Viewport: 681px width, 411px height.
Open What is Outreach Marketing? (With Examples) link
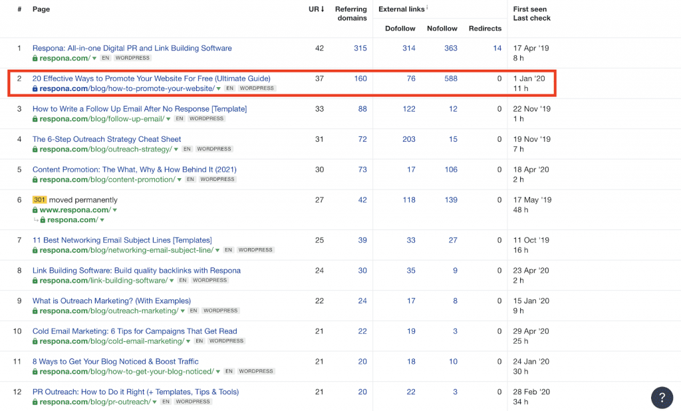(x=112, y=301)
